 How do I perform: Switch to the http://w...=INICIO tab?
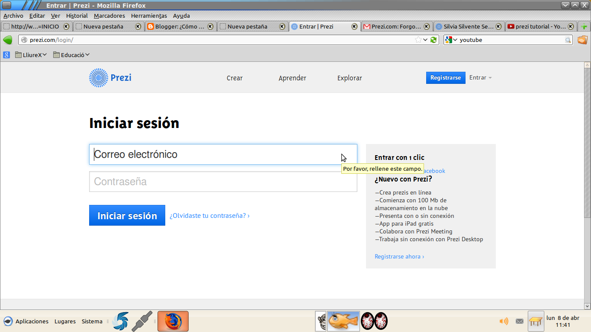[x=36, y=26]
